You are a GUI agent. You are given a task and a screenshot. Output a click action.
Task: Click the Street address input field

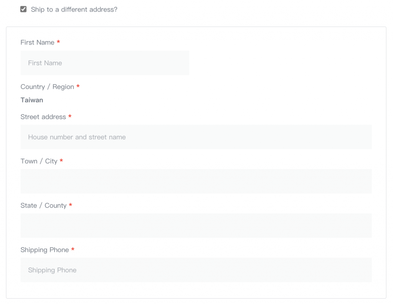click(196, 137)
